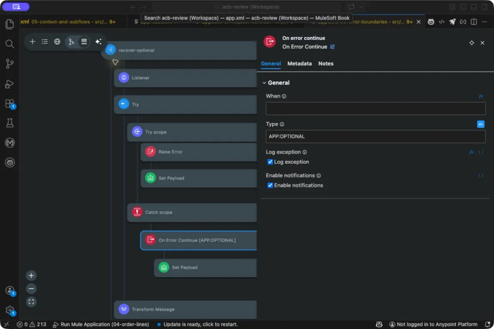Select the Raise Error node

tap(199, 152)
